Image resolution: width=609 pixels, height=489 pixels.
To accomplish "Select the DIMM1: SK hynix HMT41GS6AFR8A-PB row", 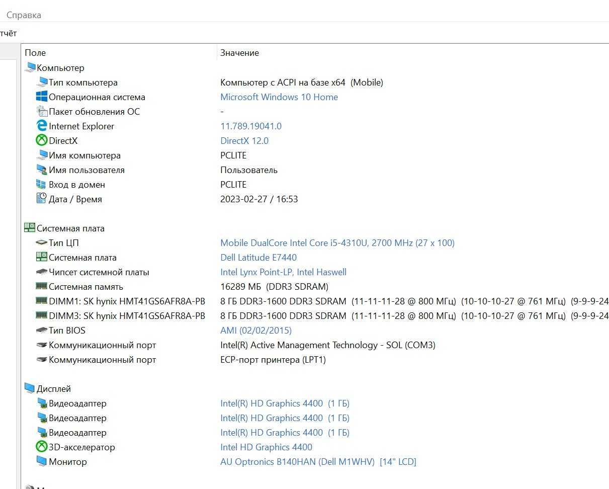I will click(127, 301).
